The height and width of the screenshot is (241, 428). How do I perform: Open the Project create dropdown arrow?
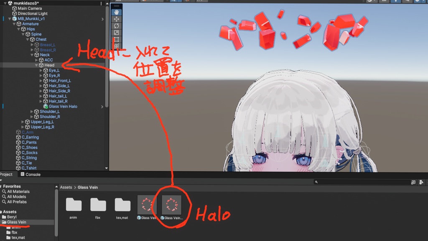click(x=1, y=180)
